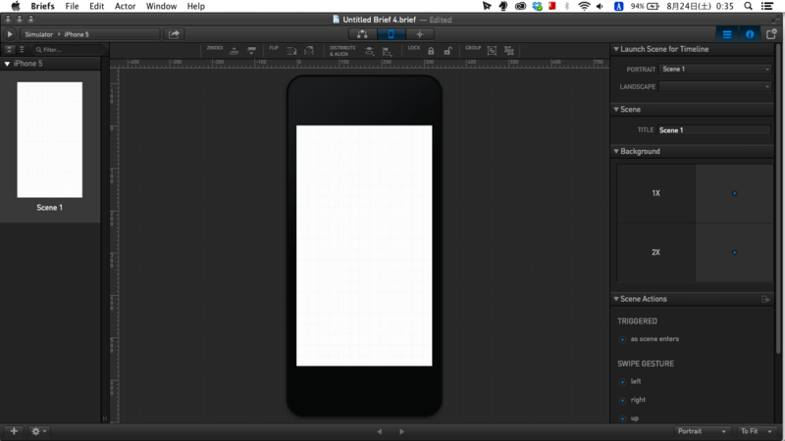Click the volume icon in menu bar
785x441 pixels.
click(600, 6)
